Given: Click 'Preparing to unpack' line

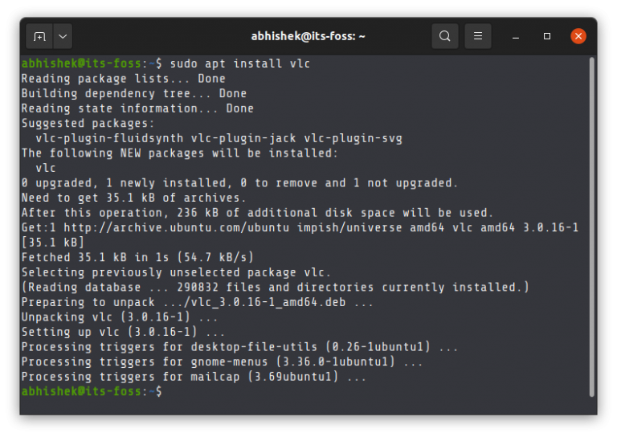Looking at the screenshot, I should 198,303.
